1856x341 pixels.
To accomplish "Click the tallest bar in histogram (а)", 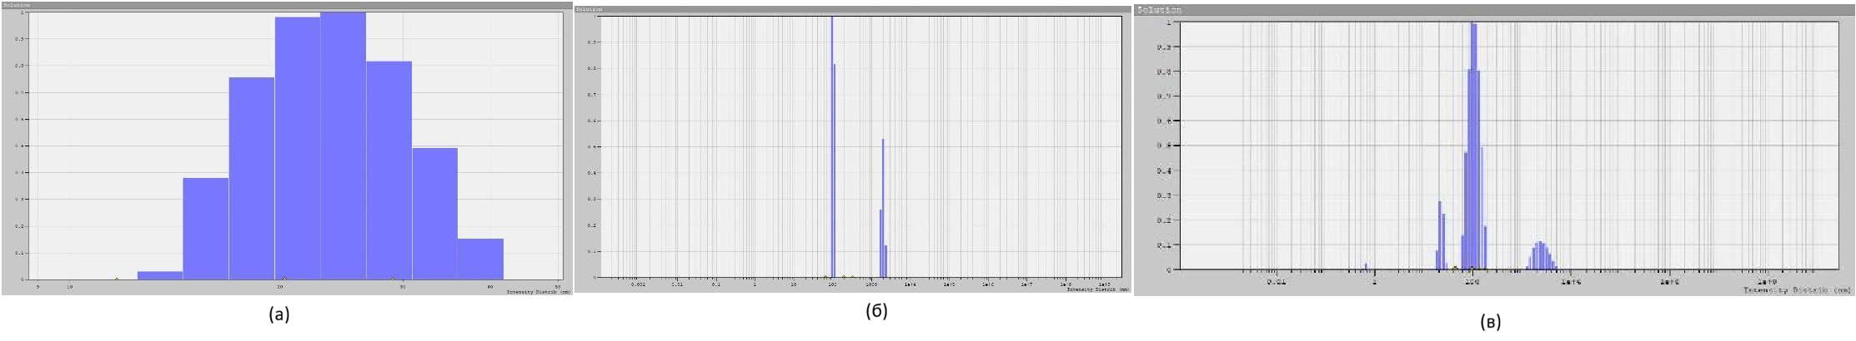I will (343, 146).
